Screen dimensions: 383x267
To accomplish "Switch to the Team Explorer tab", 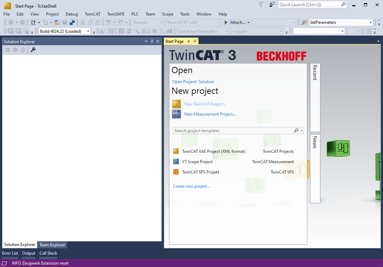I will point(52,245).
